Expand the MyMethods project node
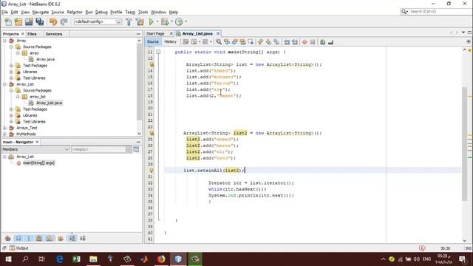Screen dimensions: 473x266 (5, 134)
